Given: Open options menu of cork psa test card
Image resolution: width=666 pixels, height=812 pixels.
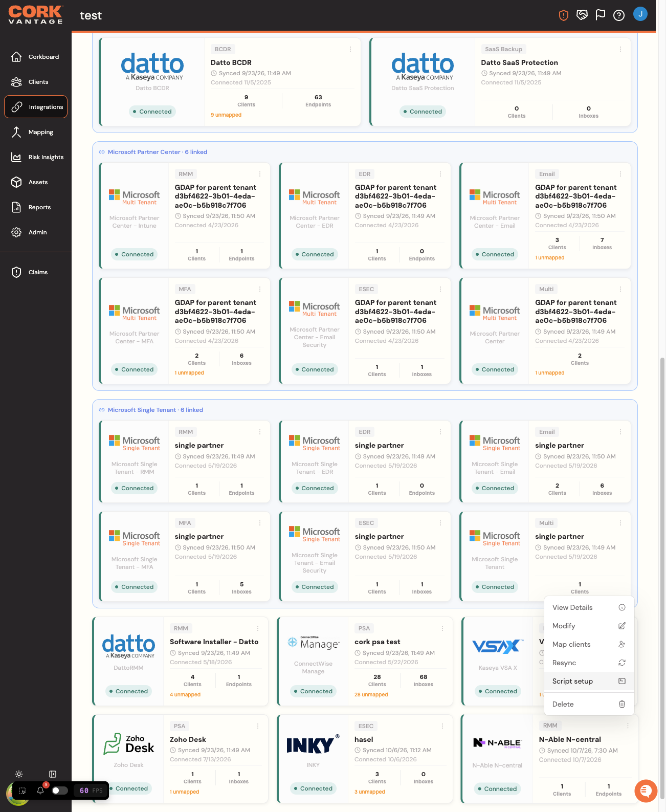Looking at the screenshot, I should pyautogui.click(x=442, y=628).
